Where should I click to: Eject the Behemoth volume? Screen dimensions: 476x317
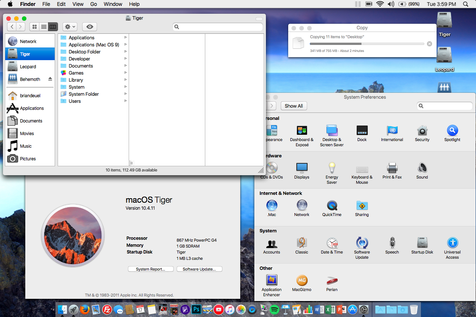coord(50,79)
